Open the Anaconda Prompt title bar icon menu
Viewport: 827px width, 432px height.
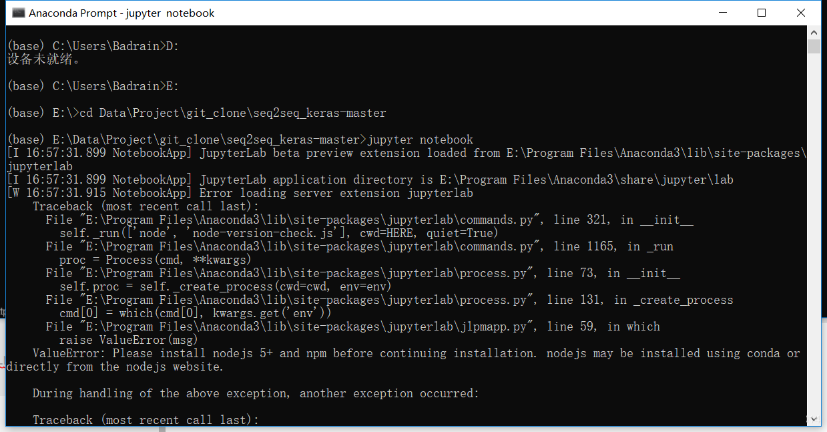19,13
